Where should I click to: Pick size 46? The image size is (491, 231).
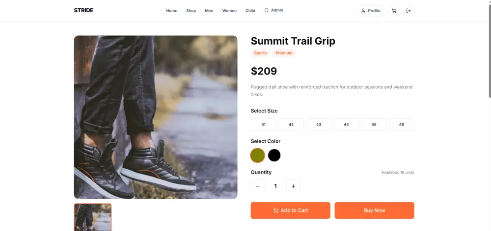[x=402, y=125]
